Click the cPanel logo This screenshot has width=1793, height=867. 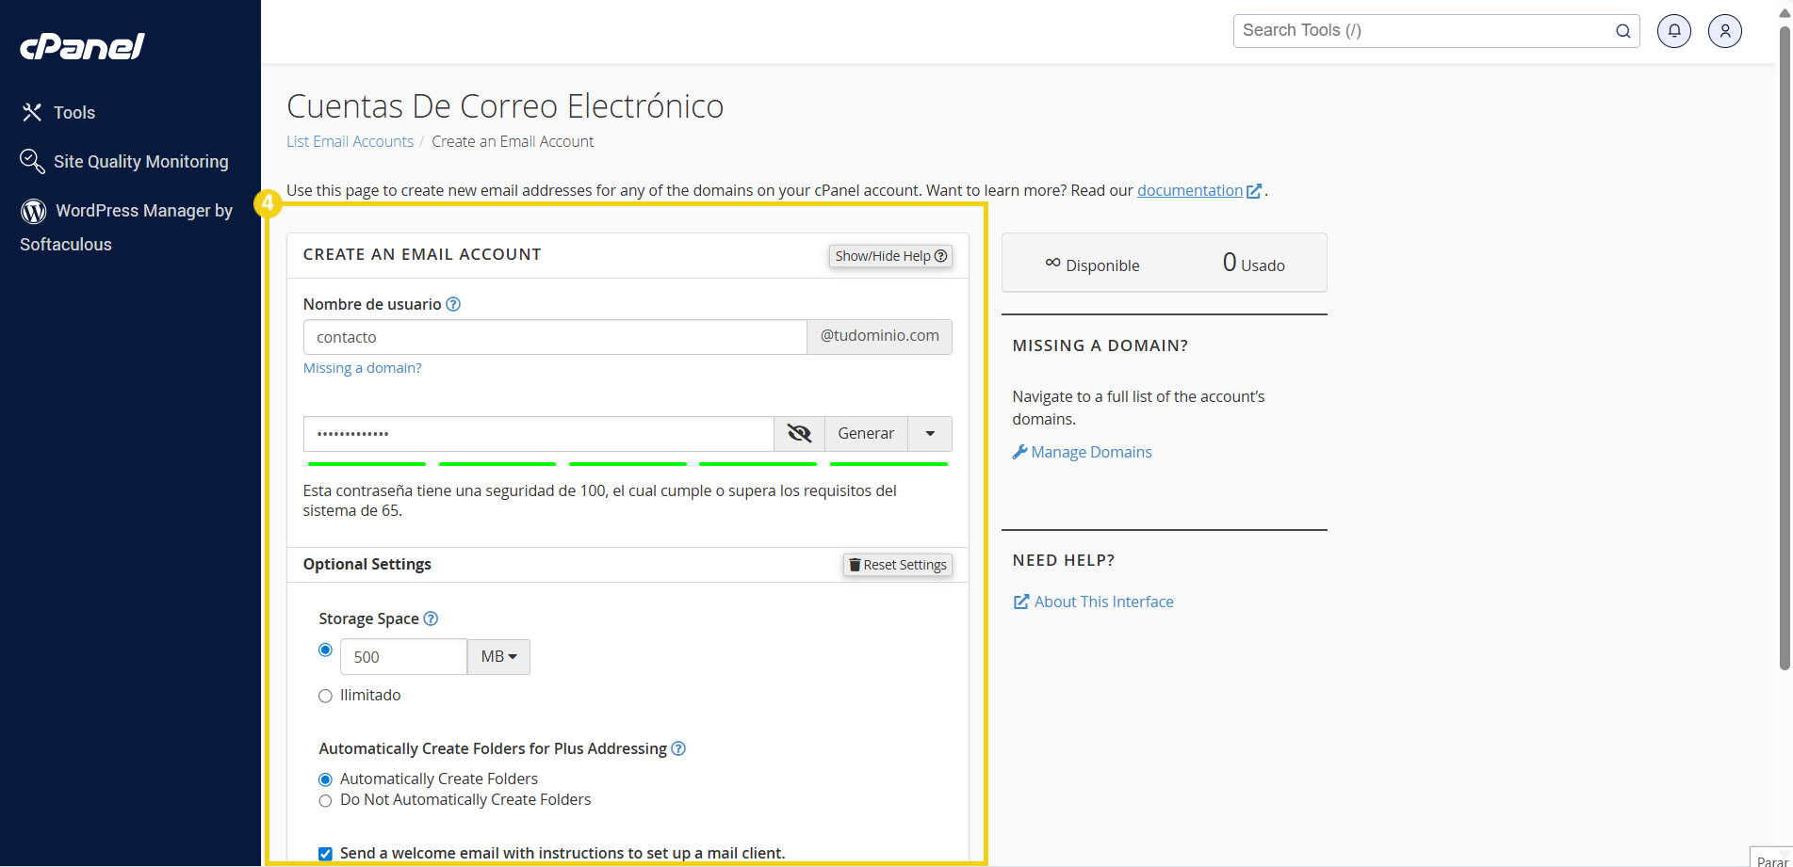83,46
